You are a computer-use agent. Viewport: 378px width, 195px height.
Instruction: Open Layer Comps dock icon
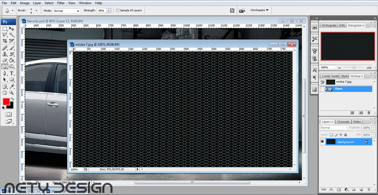click(x=314, y=90)
